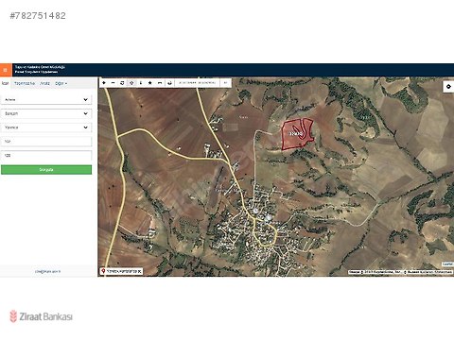Click the red highlighted parcel on map

[296, 134]
